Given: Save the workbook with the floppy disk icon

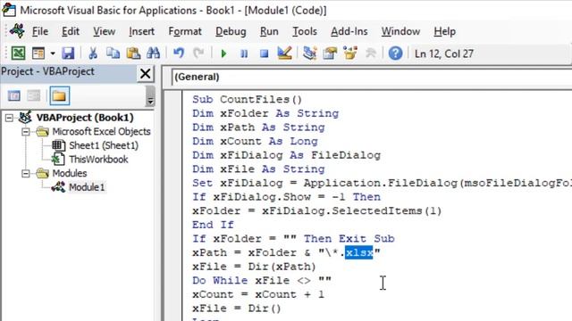Looking at the screenshot, I should click(x=68, y=53).
